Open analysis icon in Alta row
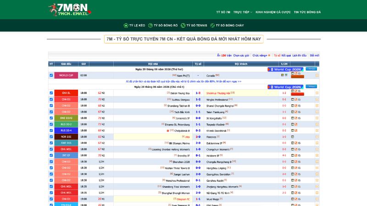367x206 pixels. pyautogui.click(x=293, y=137)
